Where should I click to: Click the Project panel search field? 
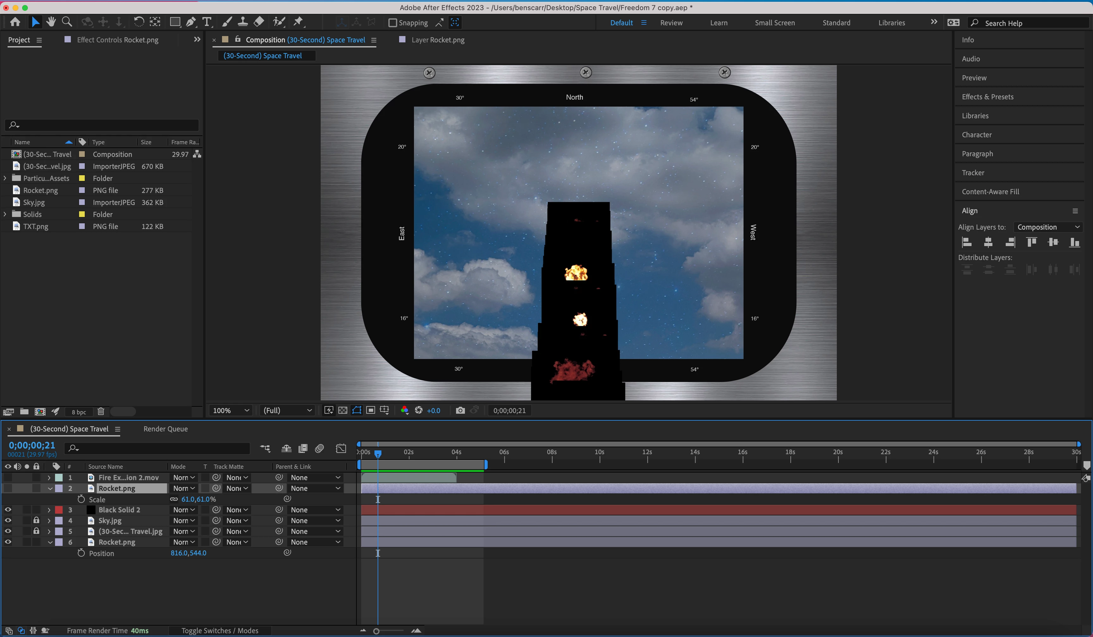(104, 125)
